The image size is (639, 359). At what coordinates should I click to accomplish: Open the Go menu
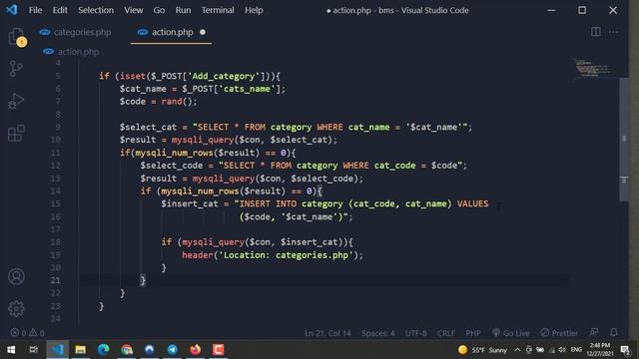(x=159, y=10)
